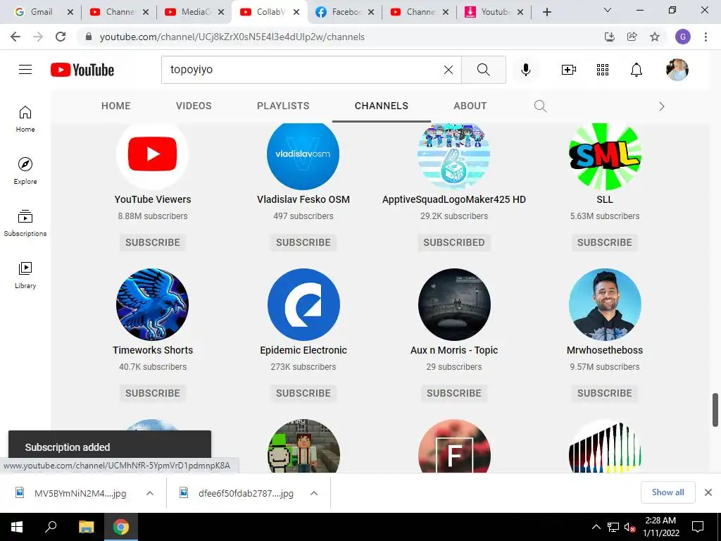Subscribe to Timeworks Shorts
The width and height of the screenshot is (721, 541).
click(153, 393)
